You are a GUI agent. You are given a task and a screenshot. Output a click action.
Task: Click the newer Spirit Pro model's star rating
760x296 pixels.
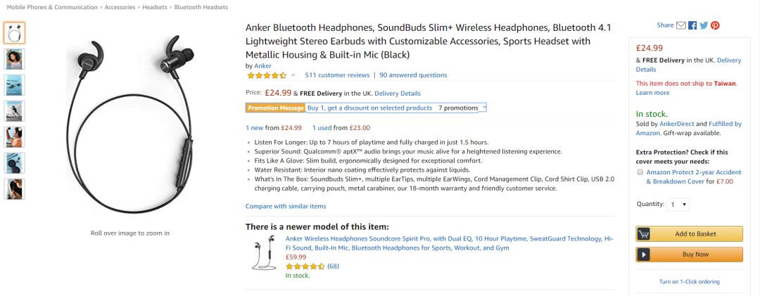click(x=305, y=266)
